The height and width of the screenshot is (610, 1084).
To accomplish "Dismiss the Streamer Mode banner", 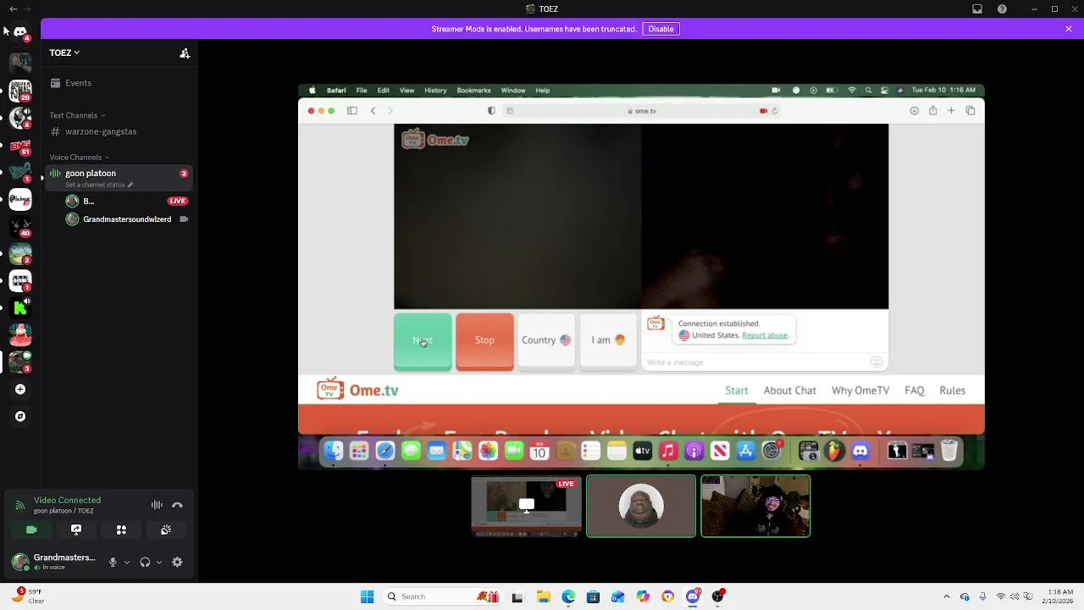I will (1069, 29).
